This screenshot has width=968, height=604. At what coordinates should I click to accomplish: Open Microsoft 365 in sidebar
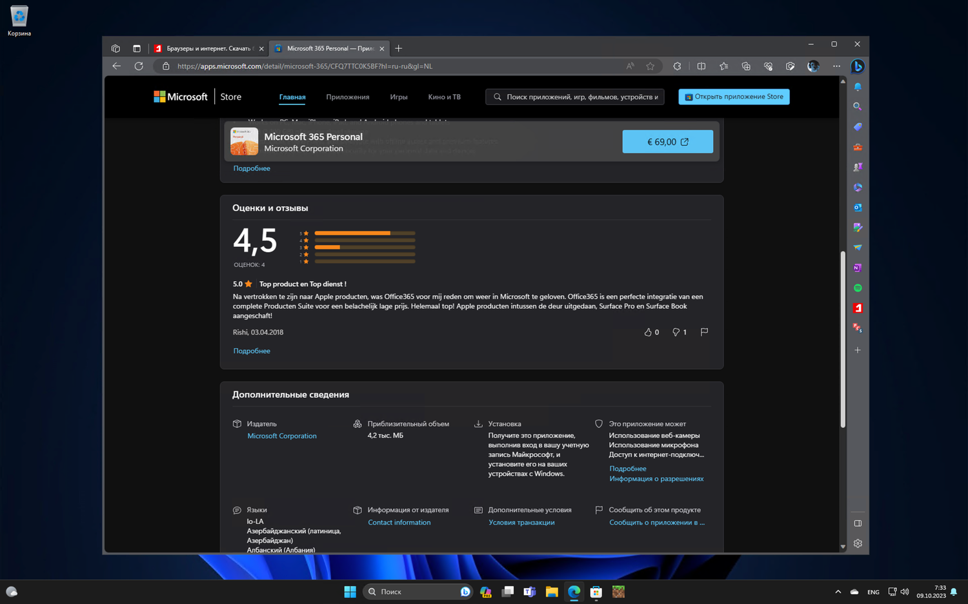coord(858,188)
